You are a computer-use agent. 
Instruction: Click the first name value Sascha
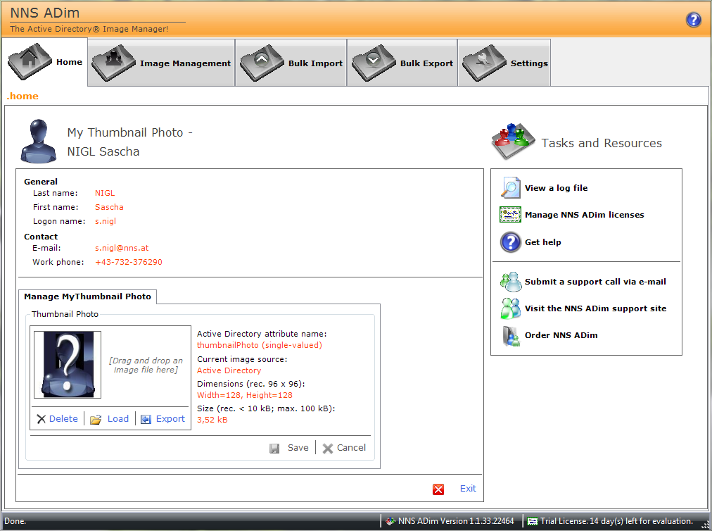click(x=109, y=207)
